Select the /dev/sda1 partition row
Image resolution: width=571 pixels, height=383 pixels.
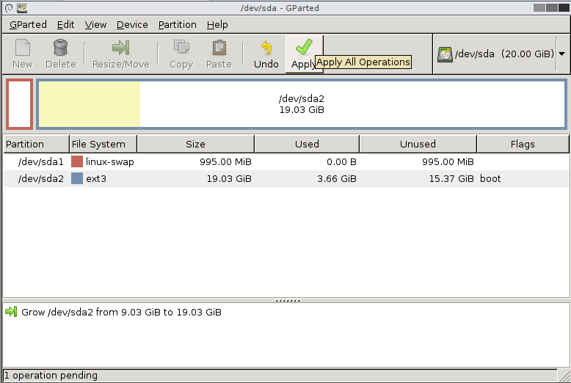285,161
